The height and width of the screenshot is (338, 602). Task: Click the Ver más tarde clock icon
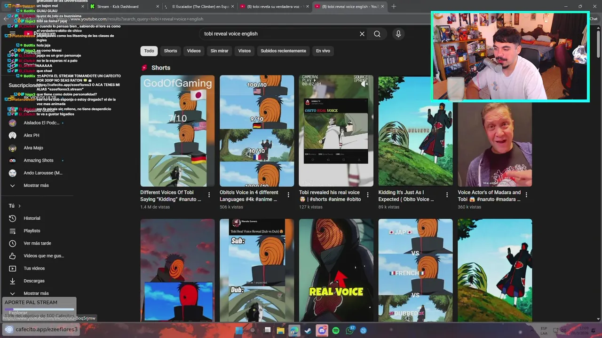point(13,243)
